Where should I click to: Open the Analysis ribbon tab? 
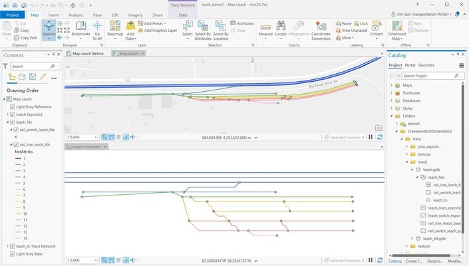point(75,15)
